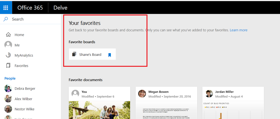Go to Home in sidebar

coord(19,35)
